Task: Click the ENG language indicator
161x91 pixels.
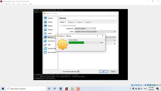Action: tap(145, 89)
